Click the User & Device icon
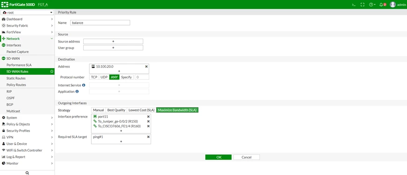 click(4, 144)
